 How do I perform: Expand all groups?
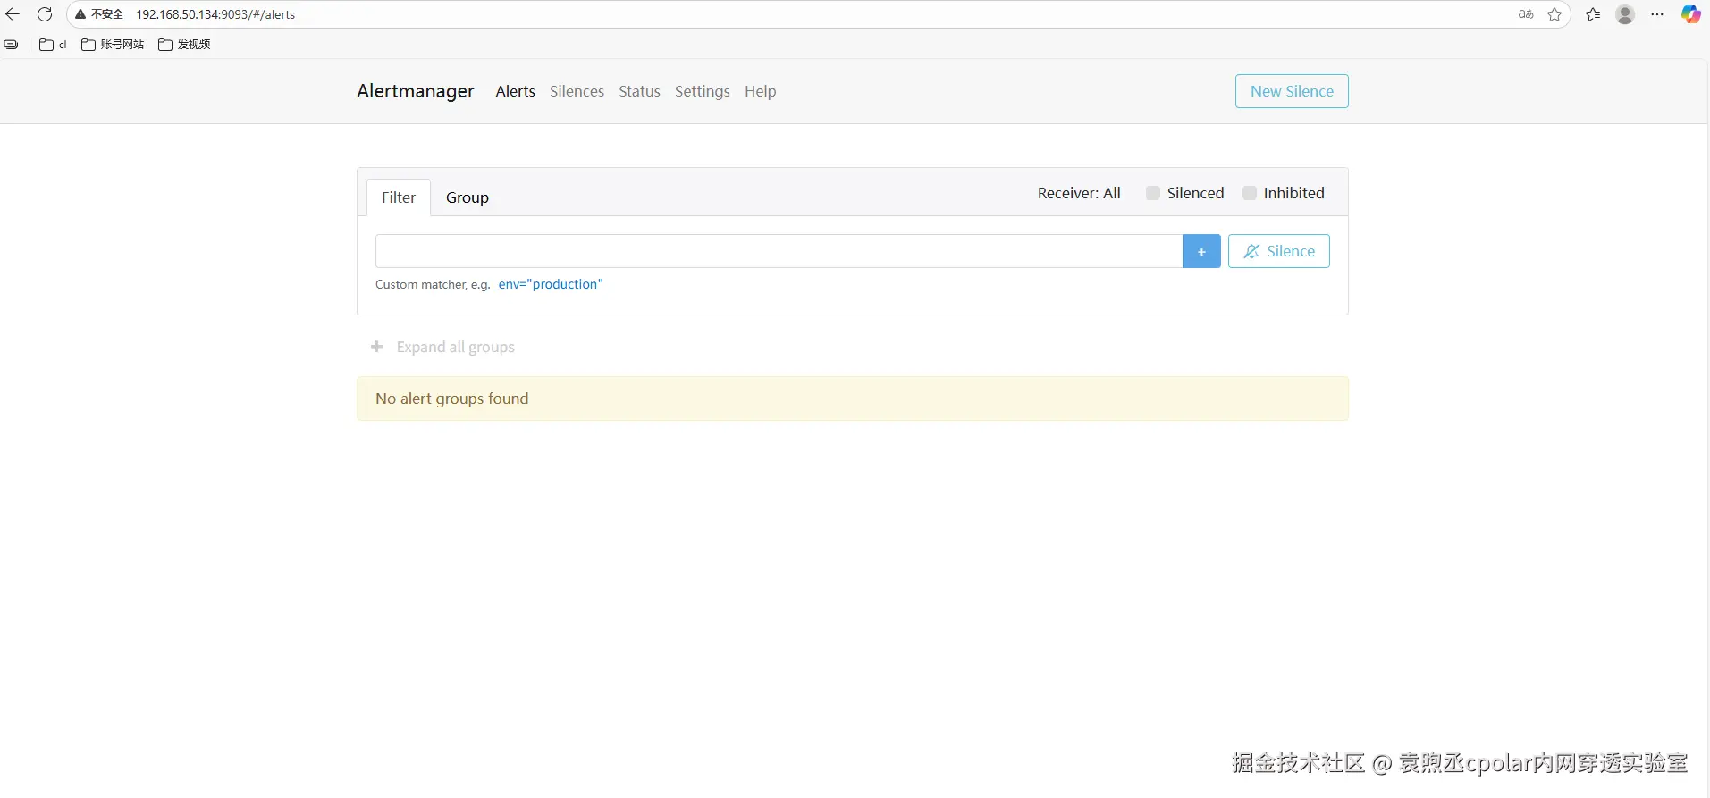pyautogui.click(x=456, y=347)
